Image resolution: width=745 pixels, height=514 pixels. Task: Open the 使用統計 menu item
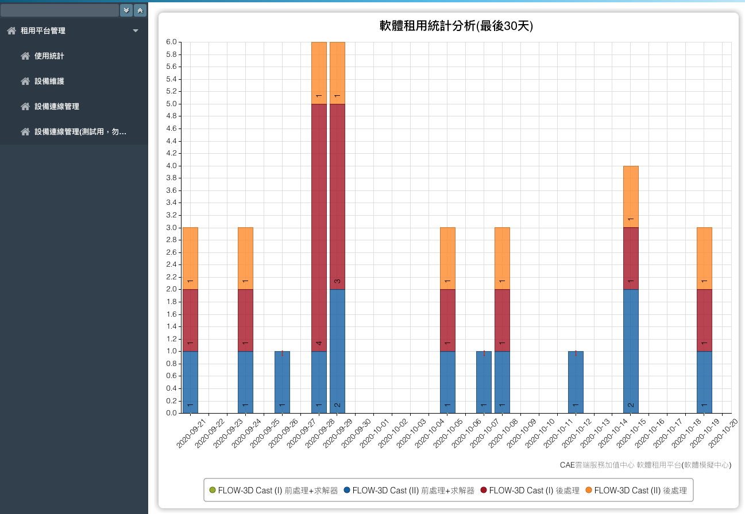[x=74, y=56]
